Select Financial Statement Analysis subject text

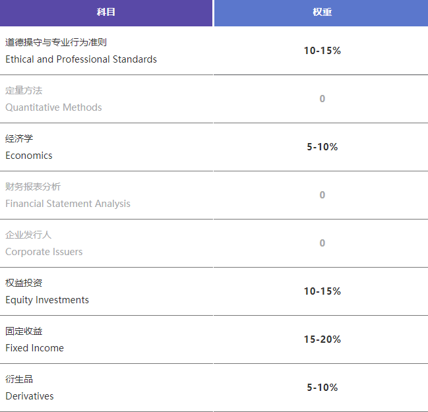(68, 204)
